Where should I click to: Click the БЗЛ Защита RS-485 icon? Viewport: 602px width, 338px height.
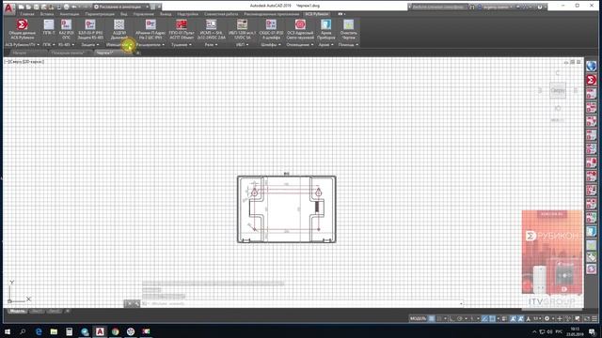90,25
